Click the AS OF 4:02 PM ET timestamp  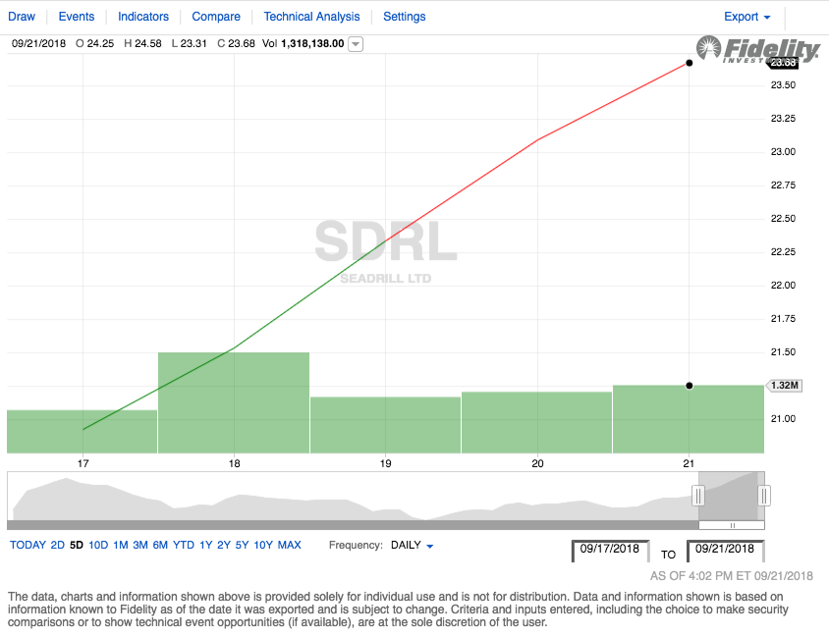[x=731, y=576]
